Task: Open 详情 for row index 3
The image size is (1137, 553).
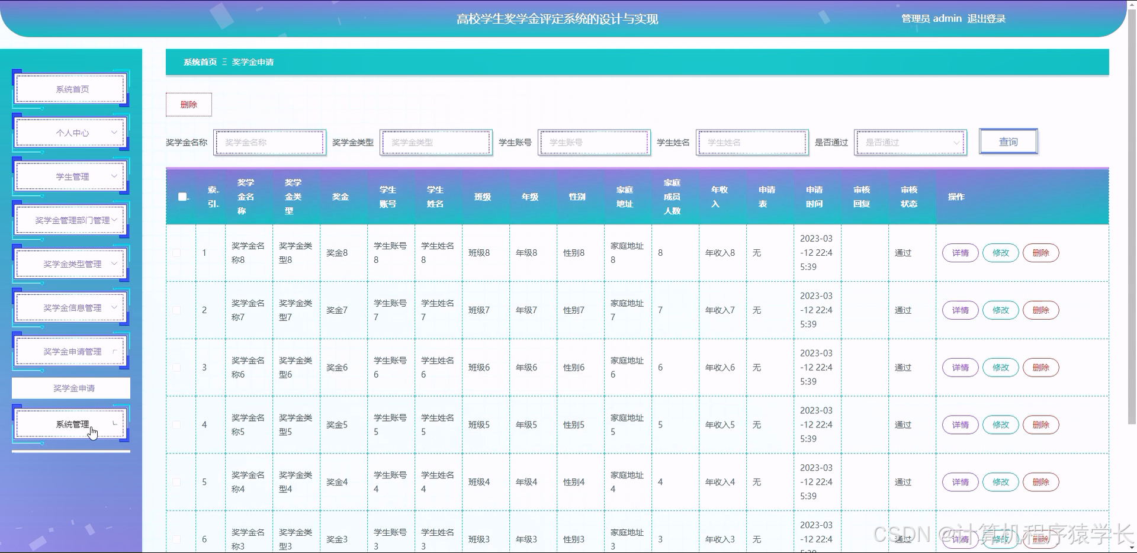Action: pyautogui.click(x=961, y=368)
